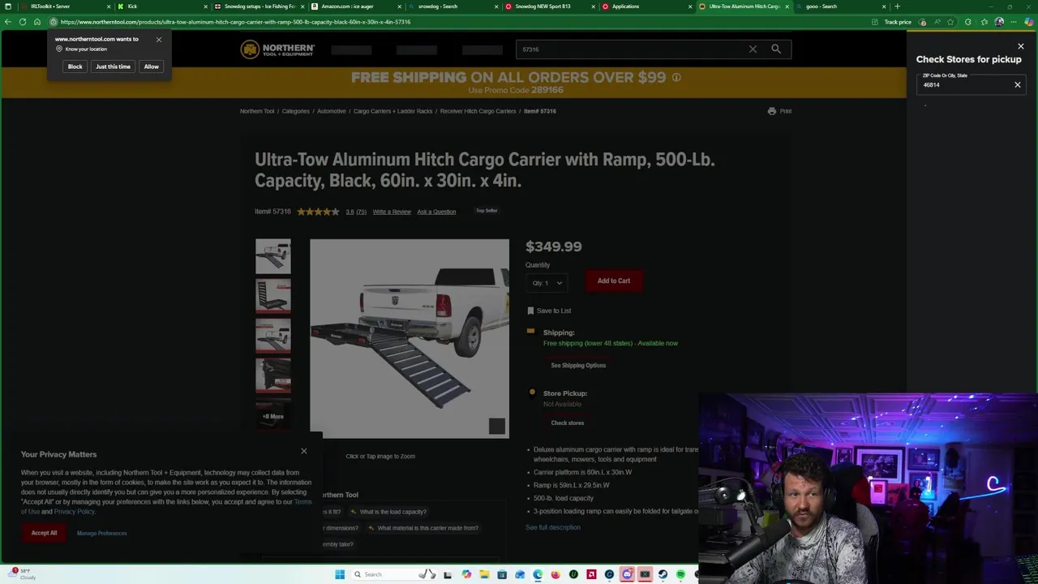Open the Qty: 1 quantity dropdown
Screen dimensions: 1038x584
(547, 283)
